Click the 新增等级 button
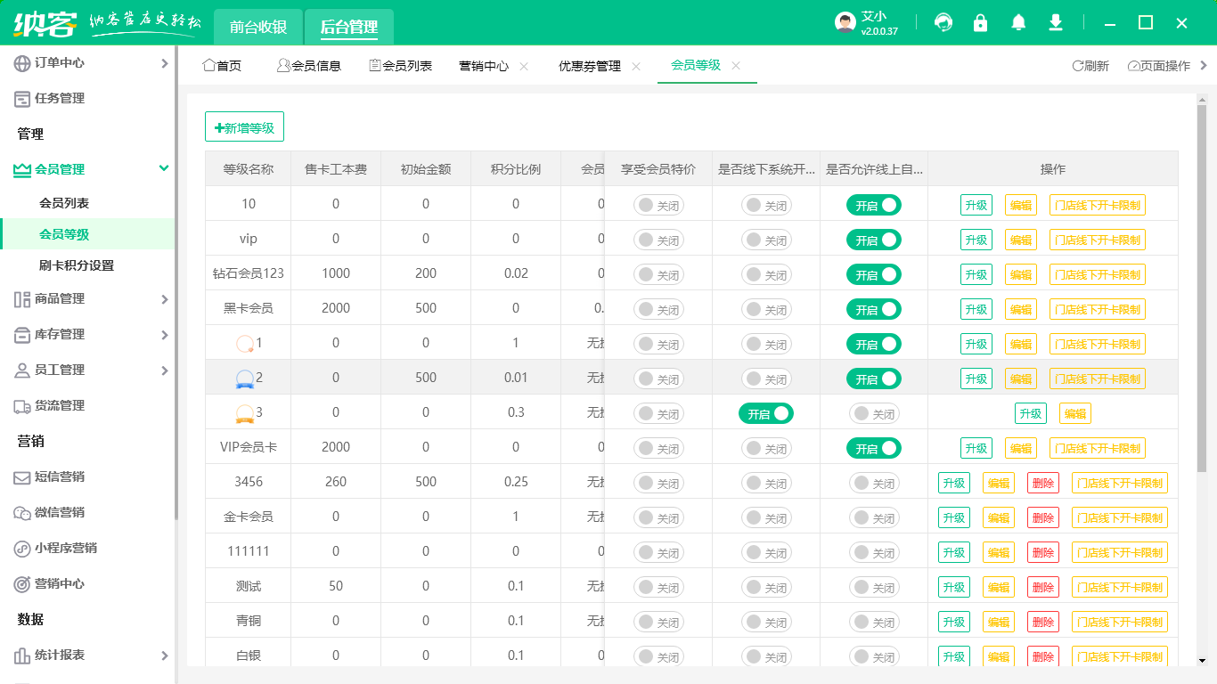The height and width of the screenshot is (684, 1217). point(244,126)
